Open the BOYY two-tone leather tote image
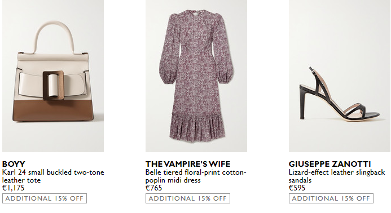 click(x=53, y=76)
